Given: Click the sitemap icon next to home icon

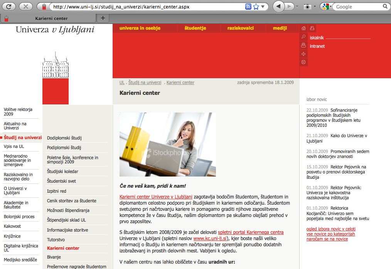Looking at the screenshot, I should 312,28.
